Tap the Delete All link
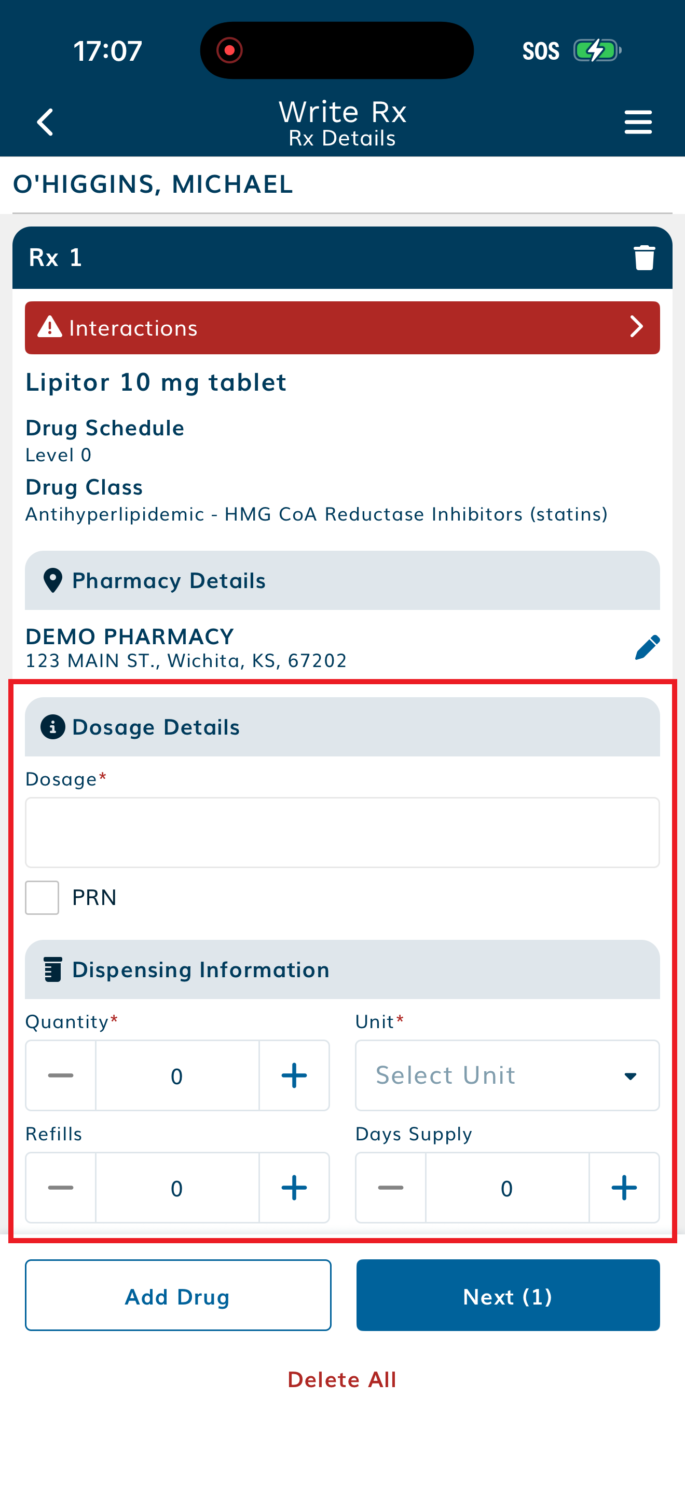 [x=342, y=1379]
